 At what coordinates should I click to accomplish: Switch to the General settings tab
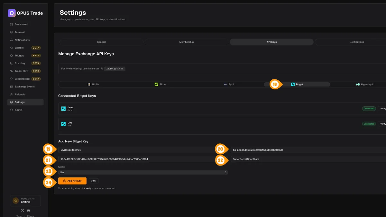click(x=101, y=42)
